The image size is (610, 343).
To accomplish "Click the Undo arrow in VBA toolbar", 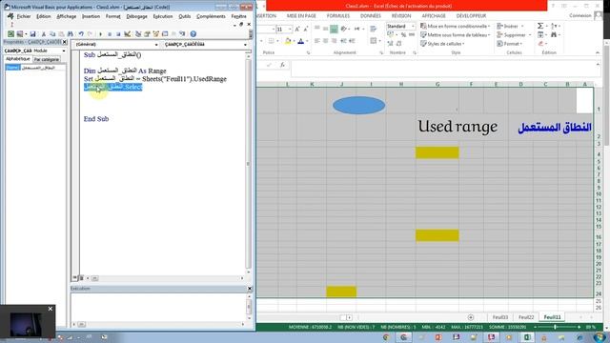I will tap(81, 34).
